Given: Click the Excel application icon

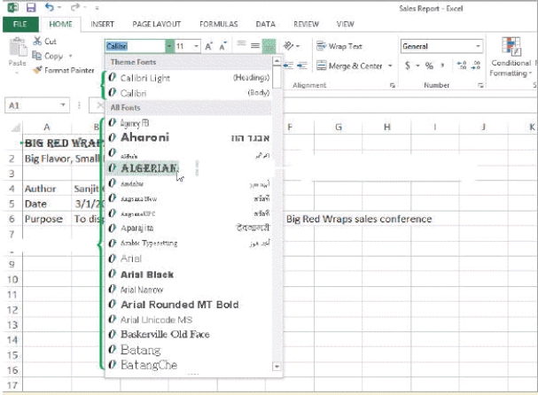Looking at the screenshot, I should 13,7.
